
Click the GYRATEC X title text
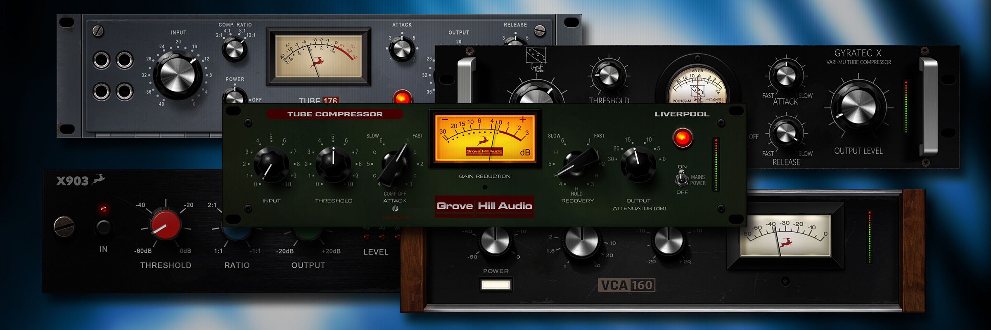click(x=858, y=53)
